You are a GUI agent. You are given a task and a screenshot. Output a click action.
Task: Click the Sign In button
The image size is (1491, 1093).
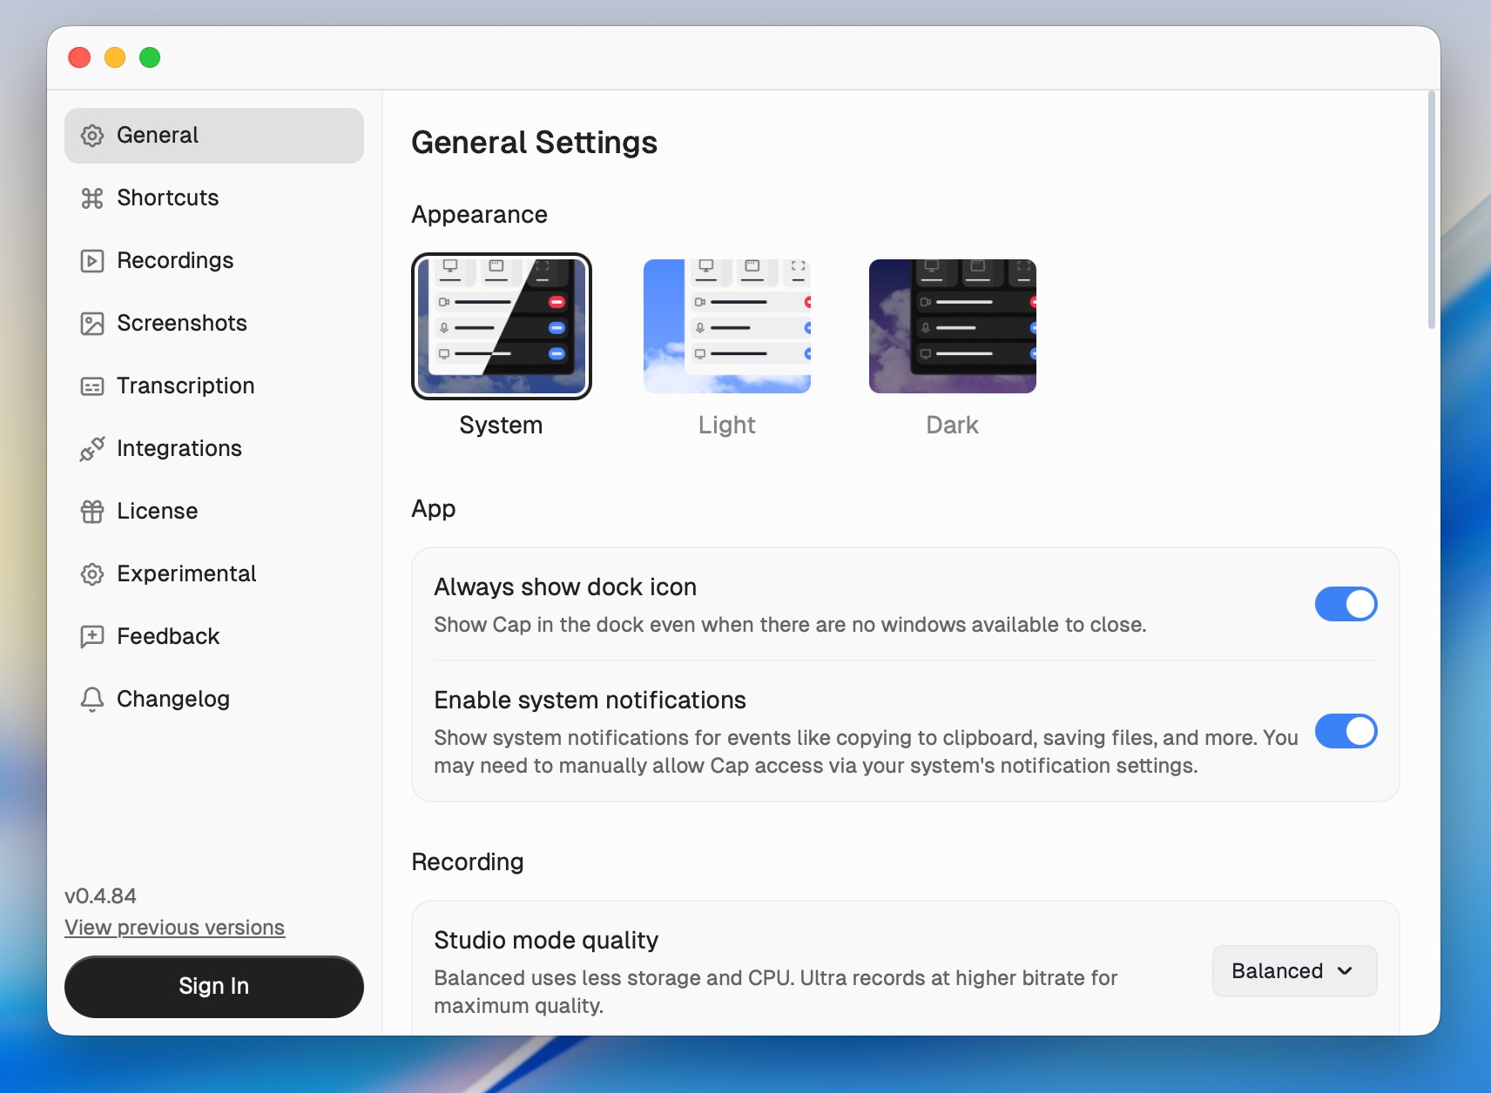click(x=214, y=987)
